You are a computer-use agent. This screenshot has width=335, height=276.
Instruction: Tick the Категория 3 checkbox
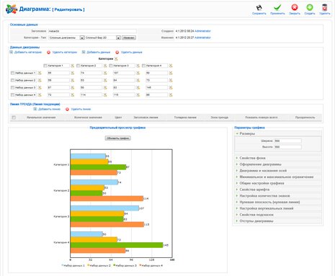(111, 66)
